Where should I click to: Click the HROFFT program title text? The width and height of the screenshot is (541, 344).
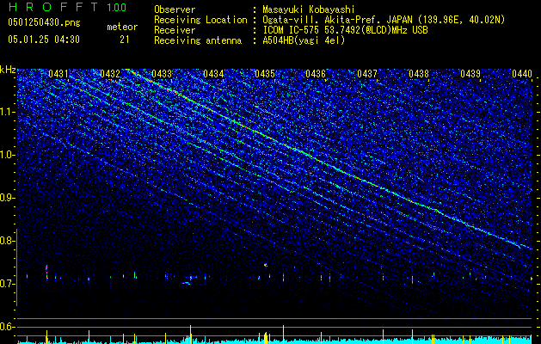(x=52, y=7)
